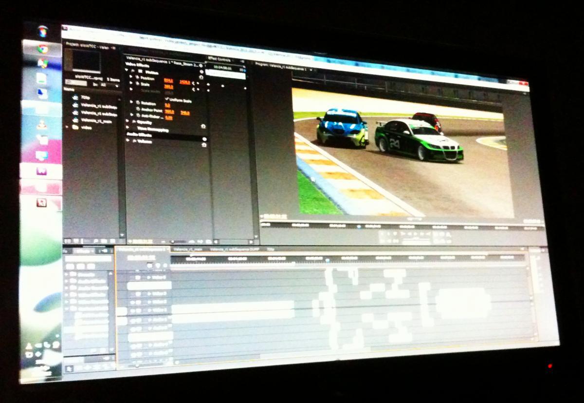Select the 7Dtp sequence in Project panel
The width and height of the screenshot is (584, 403).
[86, 97]
